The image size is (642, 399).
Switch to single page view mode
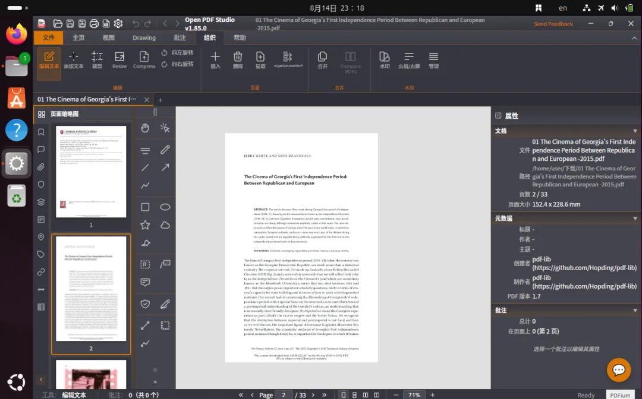(x=344, y=395)
